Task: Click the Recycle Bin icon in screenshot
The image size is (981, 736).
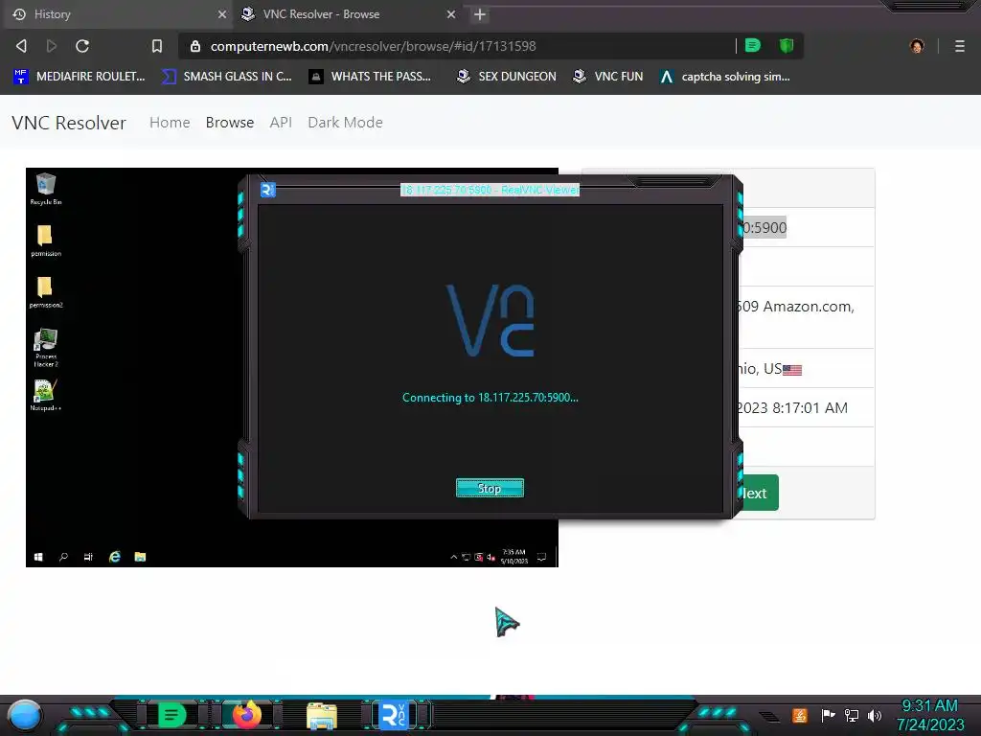Action: point(46,189)
